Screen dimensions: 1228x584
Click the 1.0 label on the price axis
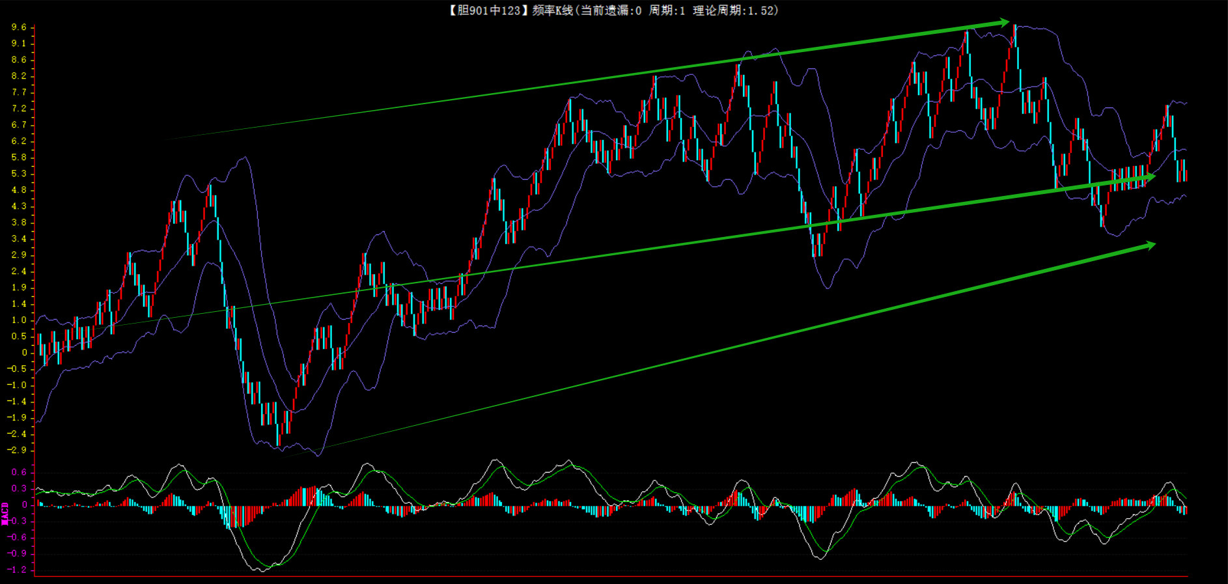(19, 320)
